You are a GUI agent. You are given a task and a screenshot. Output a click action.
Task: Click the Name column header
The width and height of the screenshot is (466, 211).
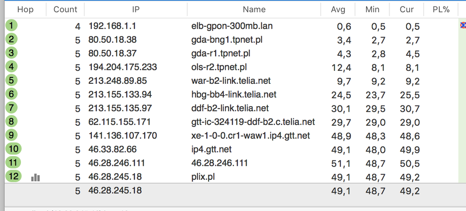coord(254,9)
